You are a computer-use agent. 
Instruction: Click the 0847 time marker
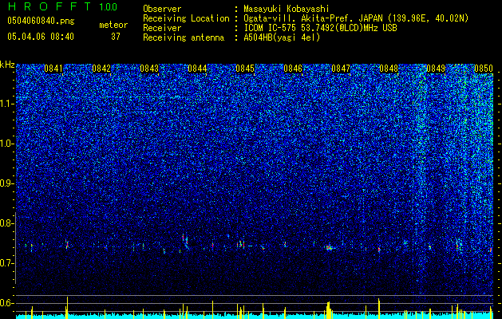(x=341, y=69)
